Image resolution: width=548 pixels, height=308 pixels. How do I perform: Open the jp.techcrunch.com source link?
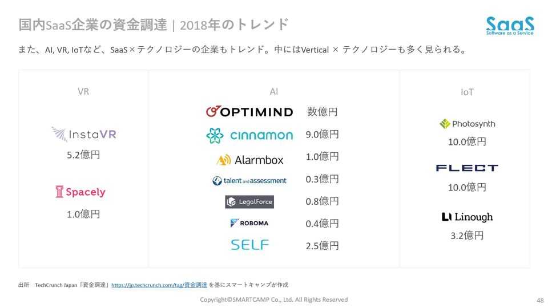(x=159, y=285)
